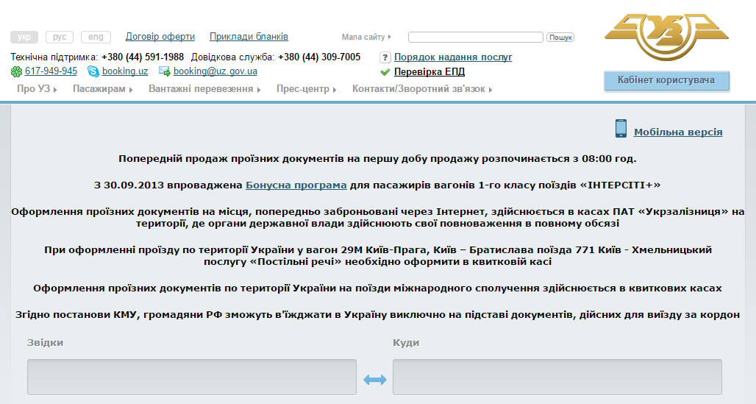The width and height of the screenshot is (756, 404).
Task: Swap stations with the double-arrow icon
Action: [375, 379]
